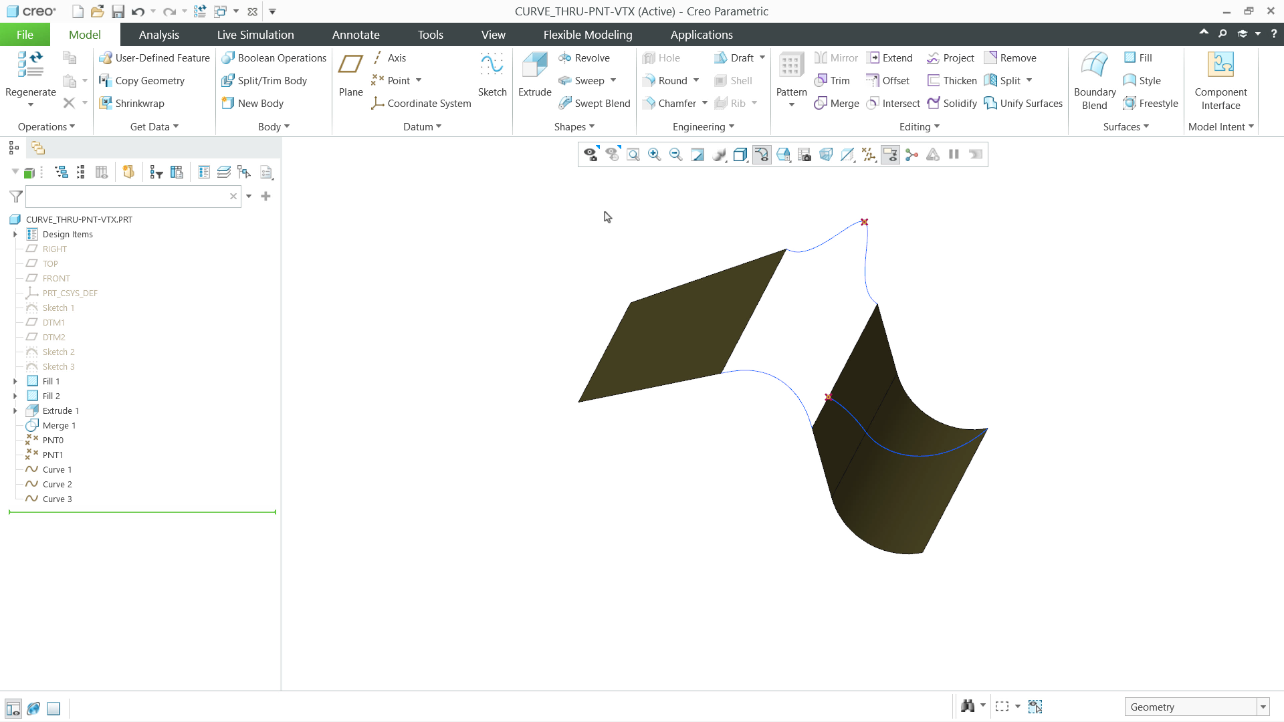Expand the Datum group dropdown

point(422,127)
